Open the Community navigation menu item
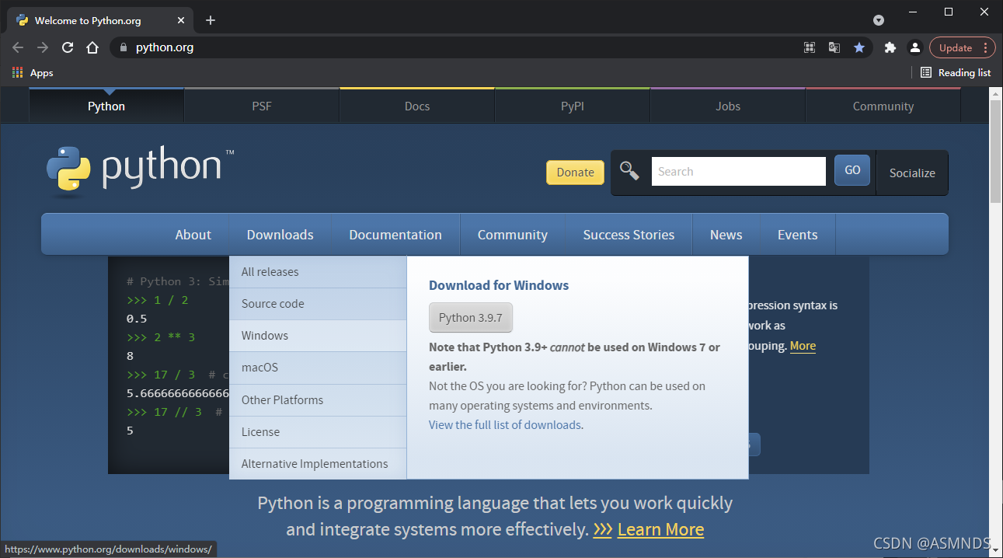Screen dimensions: 1003x558 click(513, 235)
